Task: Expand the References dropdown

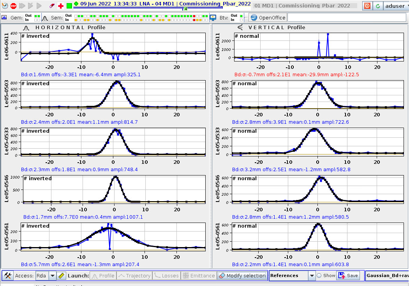Action: pyautogui.click(x=311, y=275)
